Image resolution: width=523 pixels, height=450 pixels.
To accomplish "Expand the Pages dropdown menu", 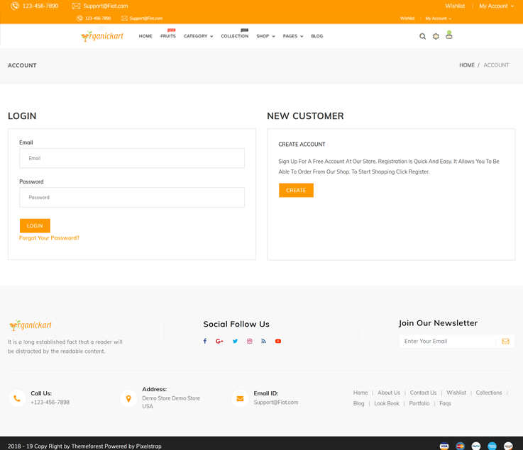I will 292,36.
